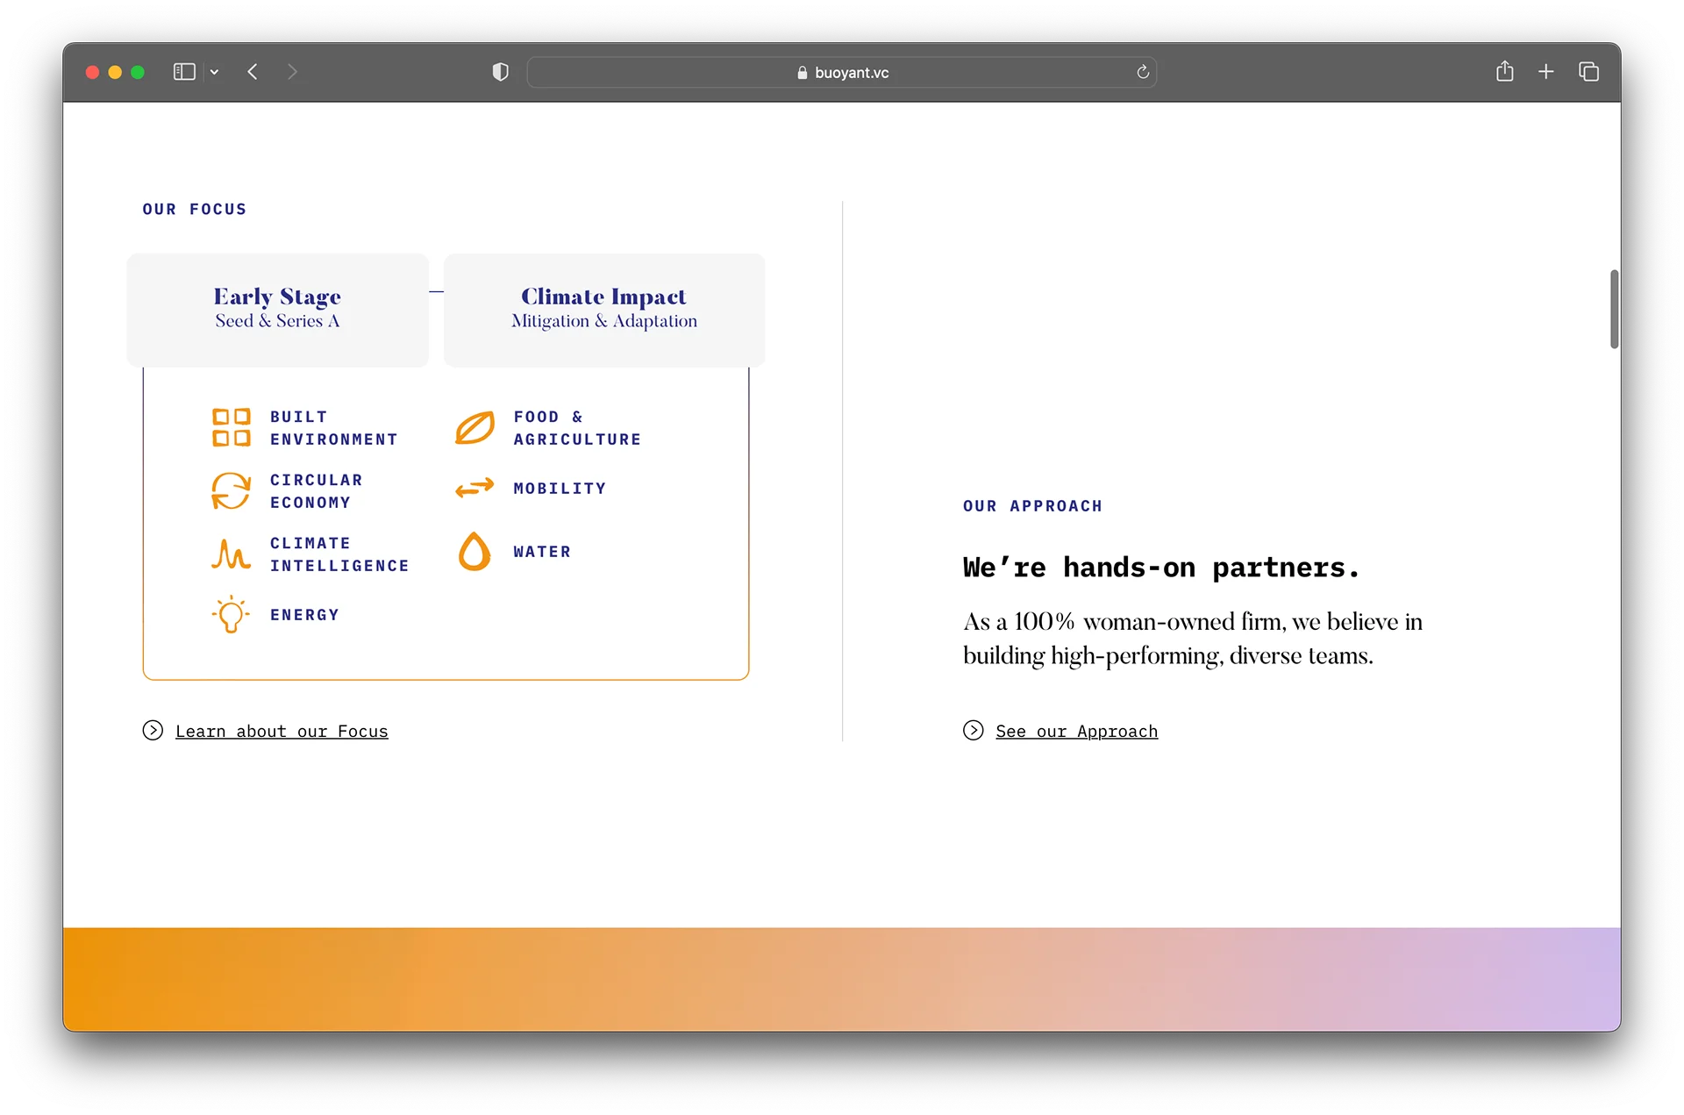Select the Early Stage focus card
The height and width of the screenshot is (1115, 1684).
click(x=277, y=309)
